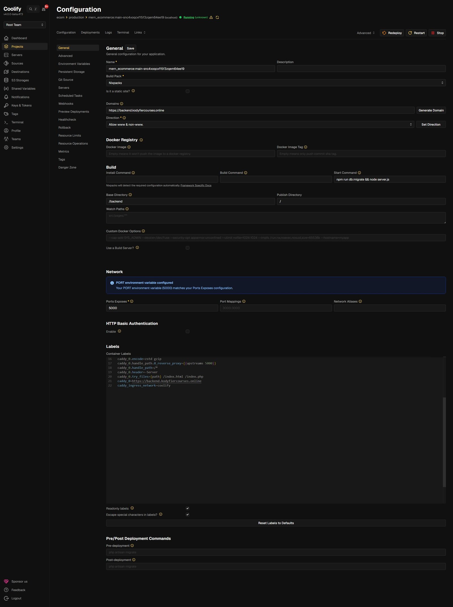Viewport: 453px width, 607px height.
Task: Click the Save button next to General
Action: (131, 48)
